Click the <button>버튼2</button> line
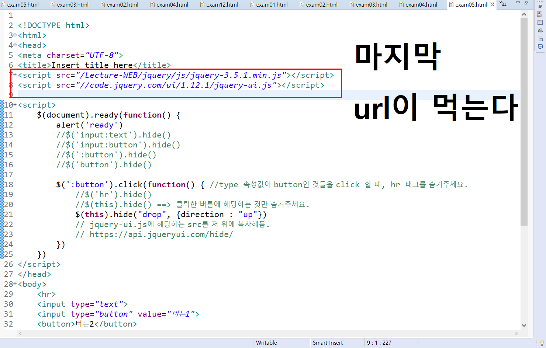This screenshot has width=546, height=348. click(87, 324)
